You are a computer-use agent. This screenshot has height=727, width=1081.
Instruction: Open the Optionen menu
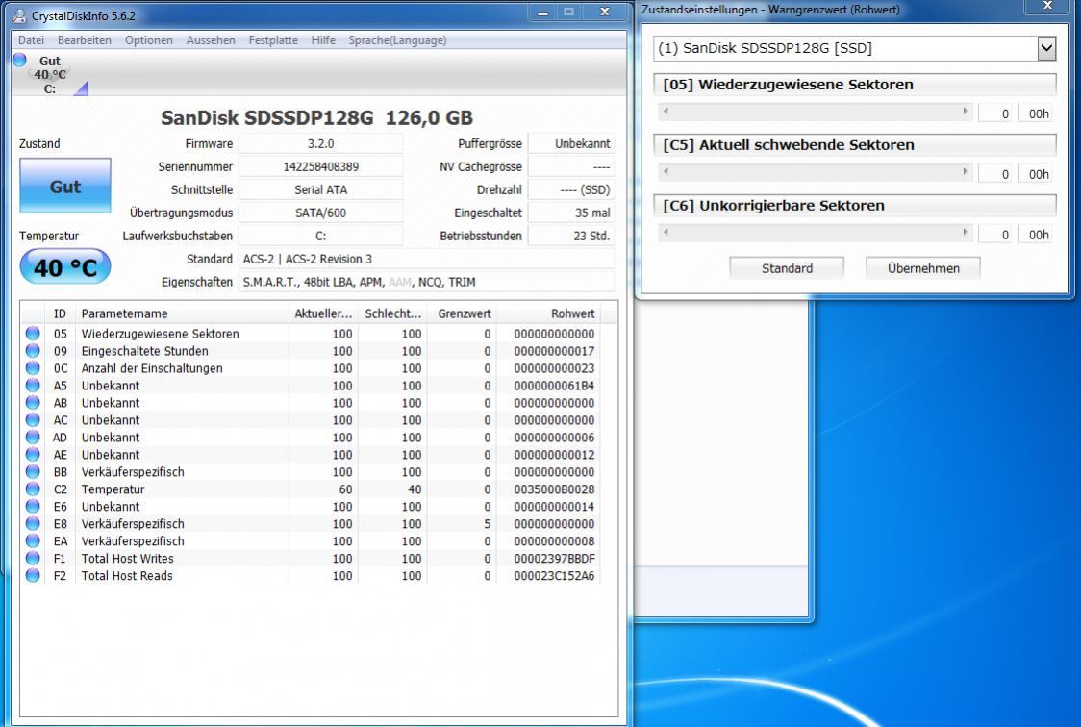coord(149,40)
